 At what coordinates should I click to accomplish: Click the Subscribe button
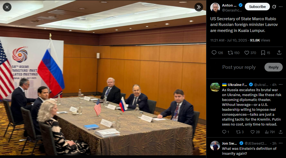257,7
